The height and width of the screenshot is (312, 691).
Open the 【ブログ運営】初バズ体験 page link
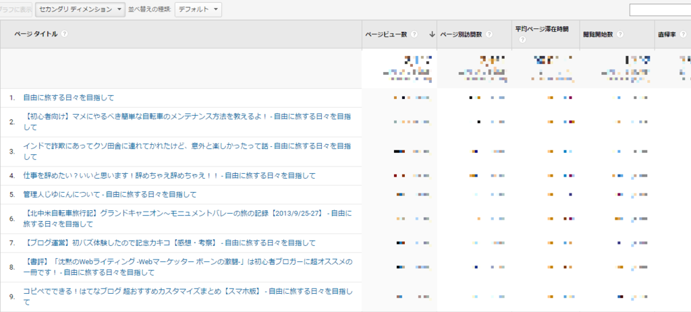[169, 243]
